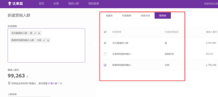
Task: Click inside the 标签逻辑 box
Action: pyautogui.click(x=46, y=45)
